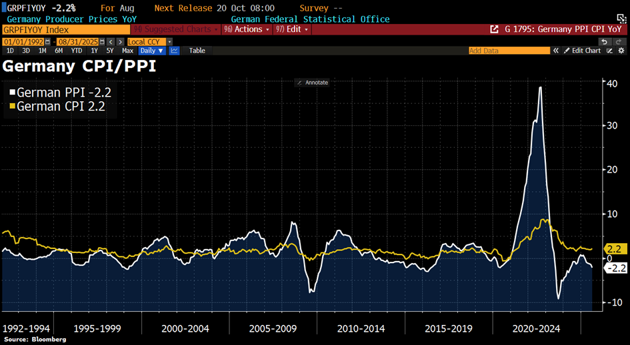Screen dimensions: 630x345
Task: Collapse panel with double chevron icon
Action: click(x=555, y=51)
